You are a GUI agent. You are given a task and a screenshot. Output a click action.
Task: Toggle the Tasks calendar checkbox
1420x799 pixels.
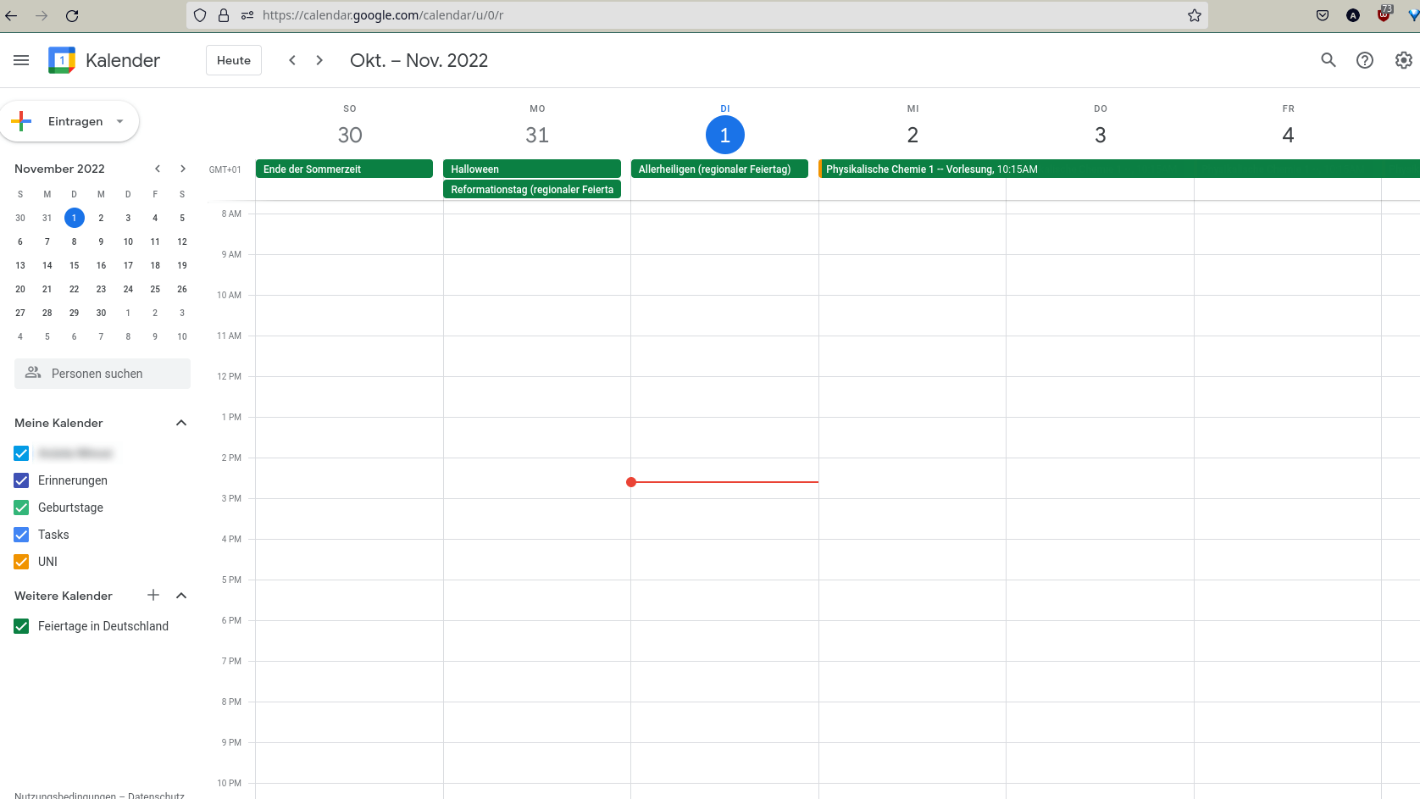pyautogui.click(x=21, y=535)
